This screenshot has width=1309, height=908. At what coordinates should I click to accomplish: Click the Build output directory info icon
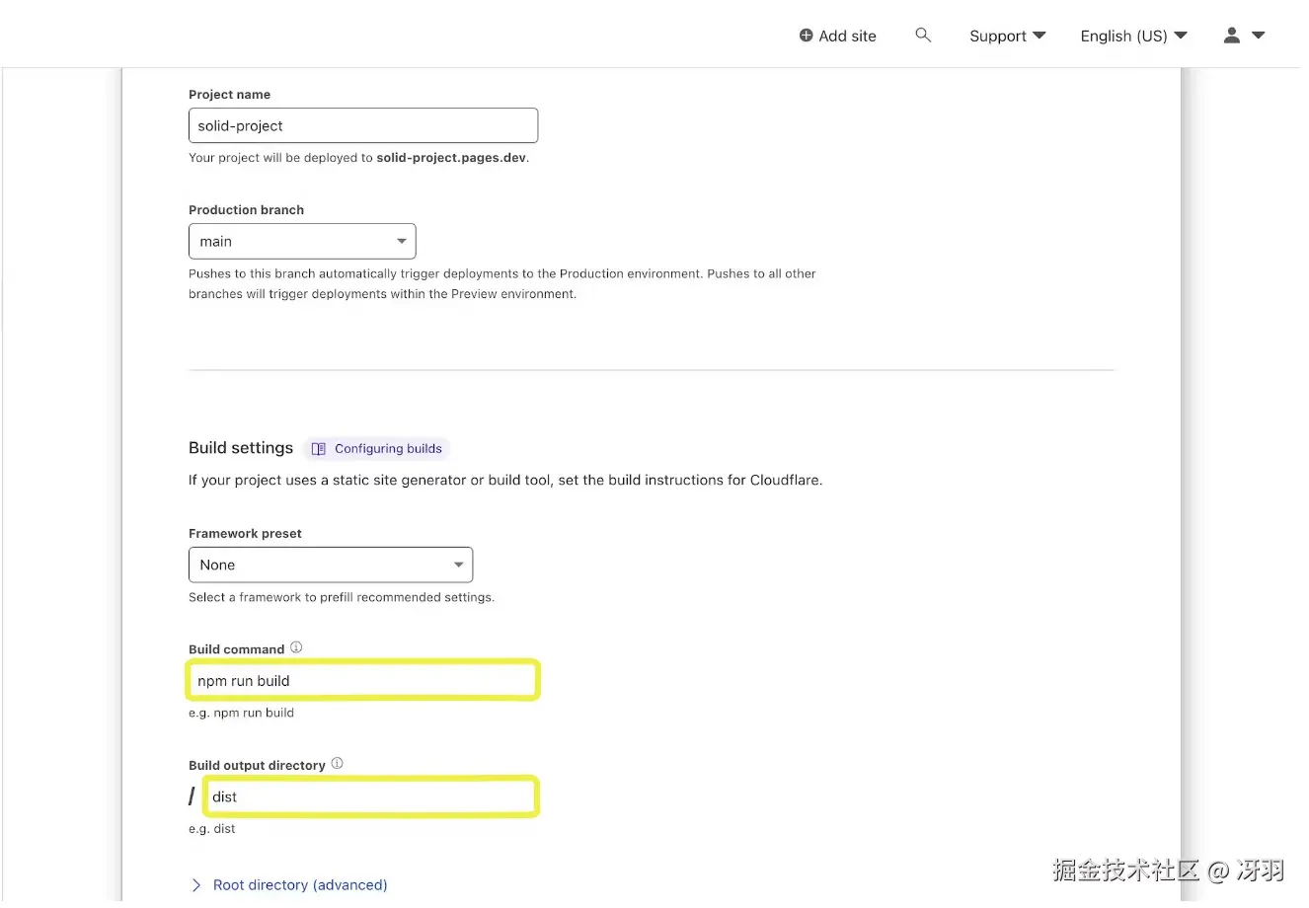click(337, 763)
